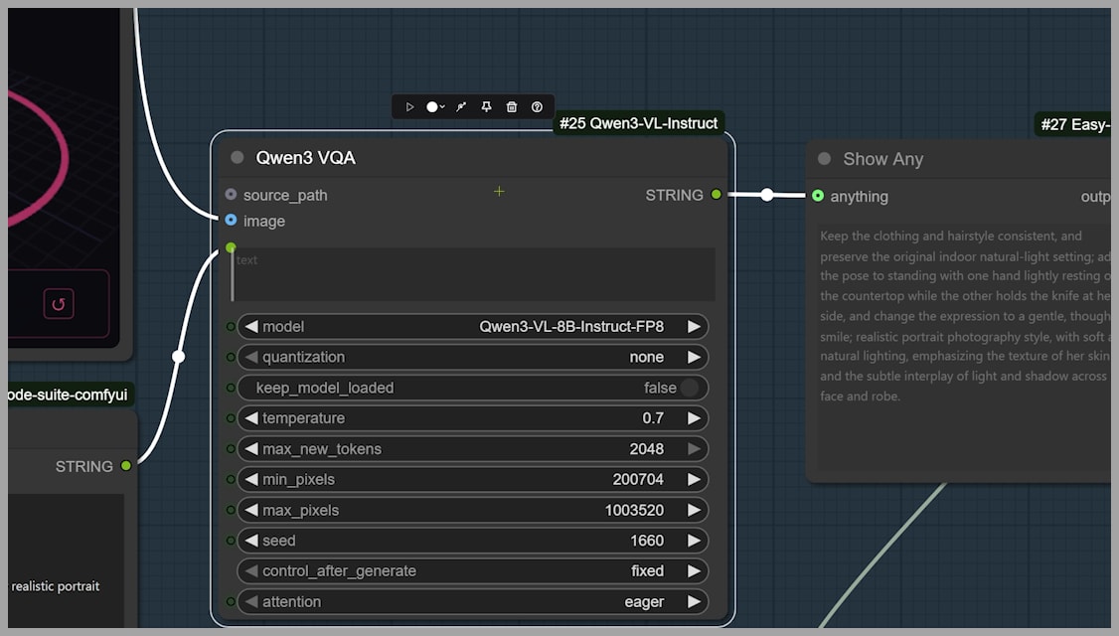Increase temperature with right arrow
Image resolution: width=1119 pixels, height=636 pixels.
pos(694,418)
